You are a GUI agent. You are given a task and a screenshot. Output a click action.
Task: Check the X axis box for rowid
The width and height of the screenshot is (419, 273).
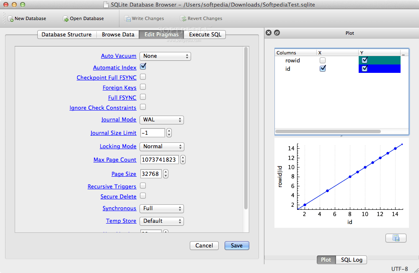(x=323, y=60)
